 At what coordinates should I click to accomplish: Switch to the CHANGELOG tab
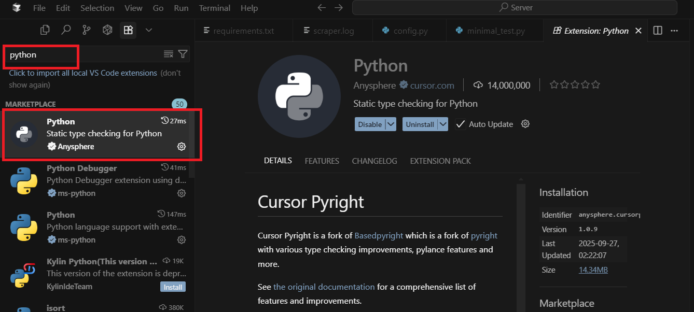point(374,161)
